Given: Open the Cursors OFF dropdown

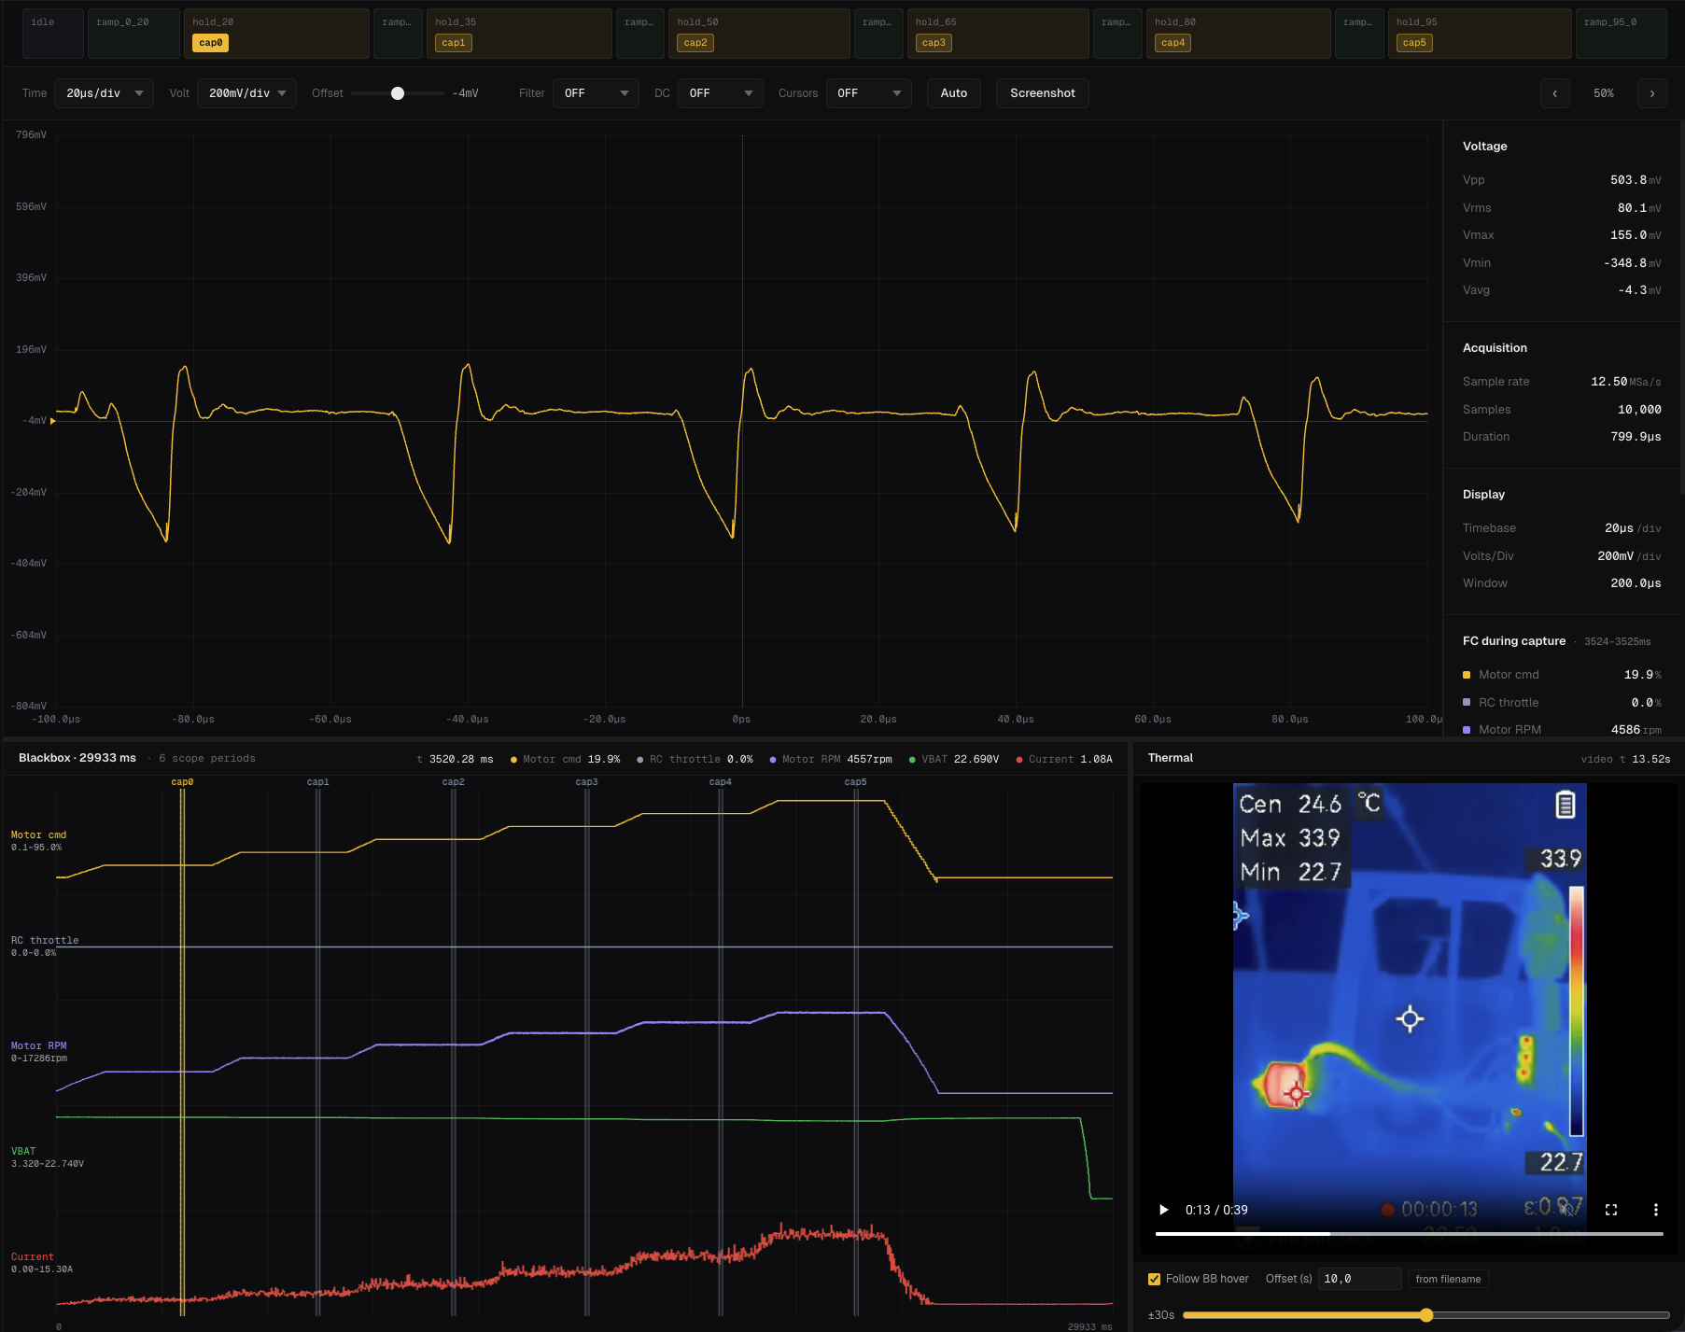Looking at the screenshot, I should tap(868, 93).
